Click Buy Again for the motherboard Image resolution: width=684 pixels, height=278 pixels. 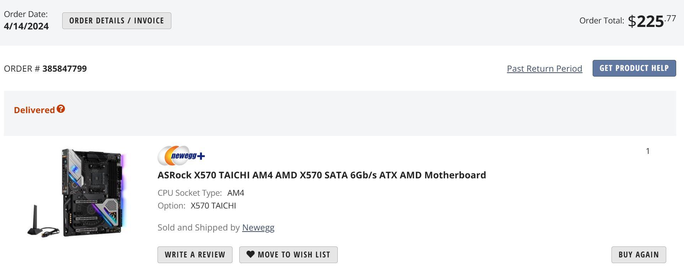click(x=638, y=254)
